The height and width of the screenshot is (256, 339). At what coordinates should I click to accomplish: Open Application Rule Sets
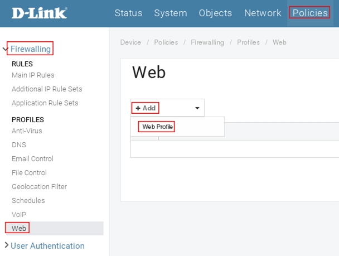pos(45,103)
